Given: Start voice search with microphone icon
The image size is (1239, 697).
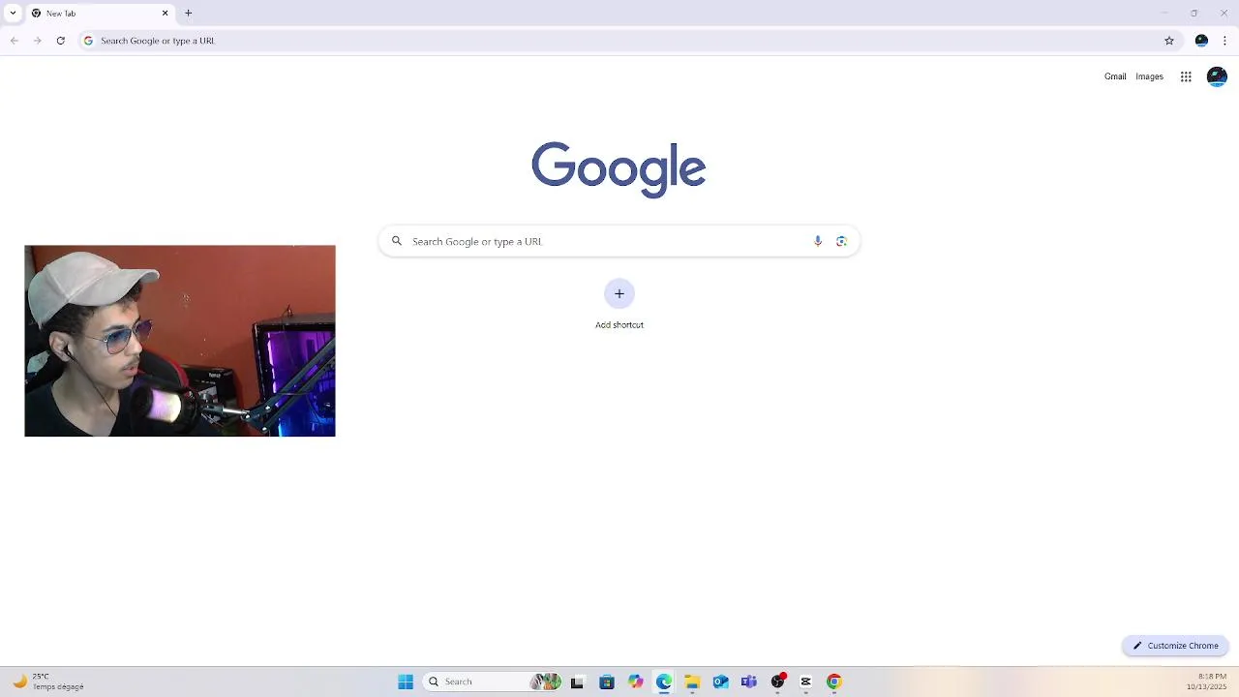Looking at the screenshot, I should pos(818,241).
